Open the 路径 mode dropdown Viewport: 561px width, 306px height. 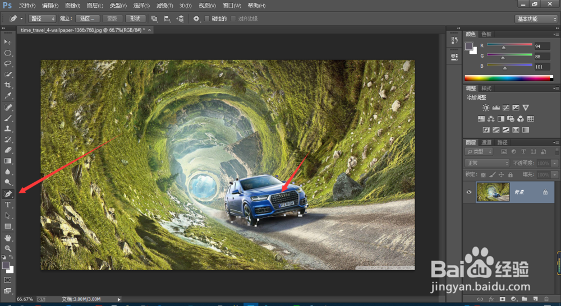(43, 18)
